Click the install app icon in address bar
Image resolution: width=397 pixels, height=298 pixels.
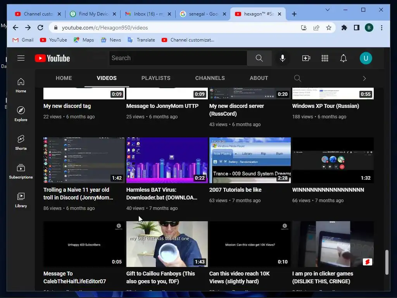click(x=304, y=28)
